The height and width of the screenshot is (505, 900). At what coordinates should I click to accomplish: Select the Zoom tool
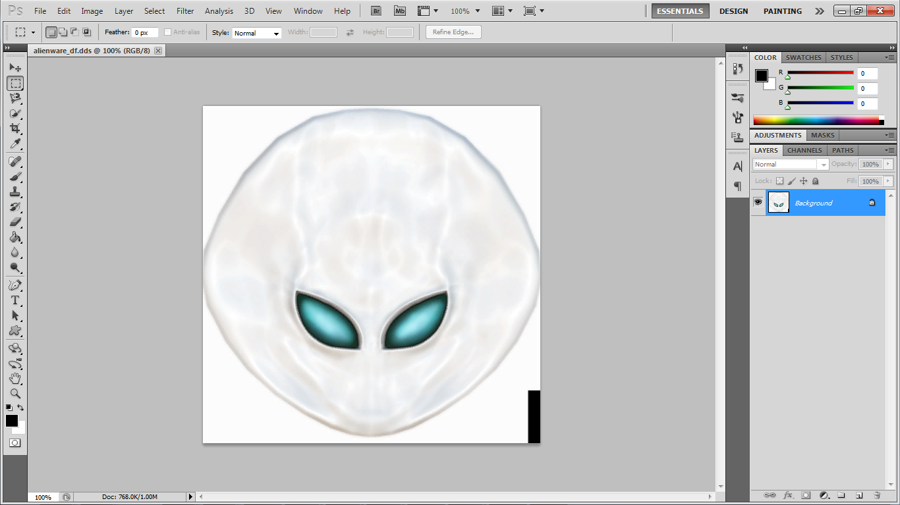15,394
